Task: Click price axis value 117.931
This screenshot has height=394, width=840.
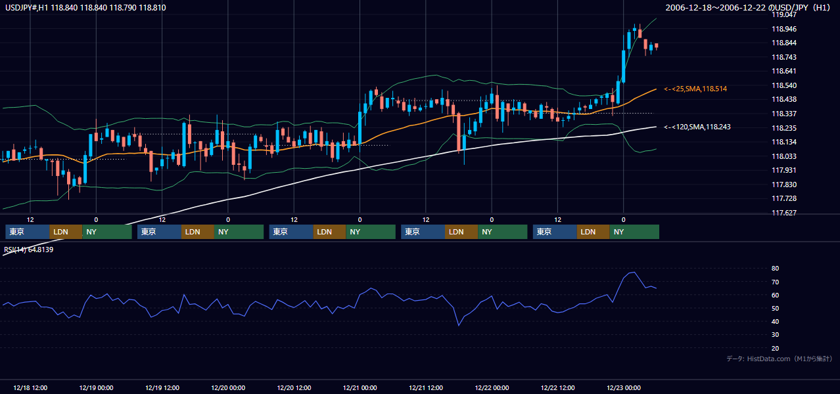Action: pyautogui.click(x=785, y=170)
